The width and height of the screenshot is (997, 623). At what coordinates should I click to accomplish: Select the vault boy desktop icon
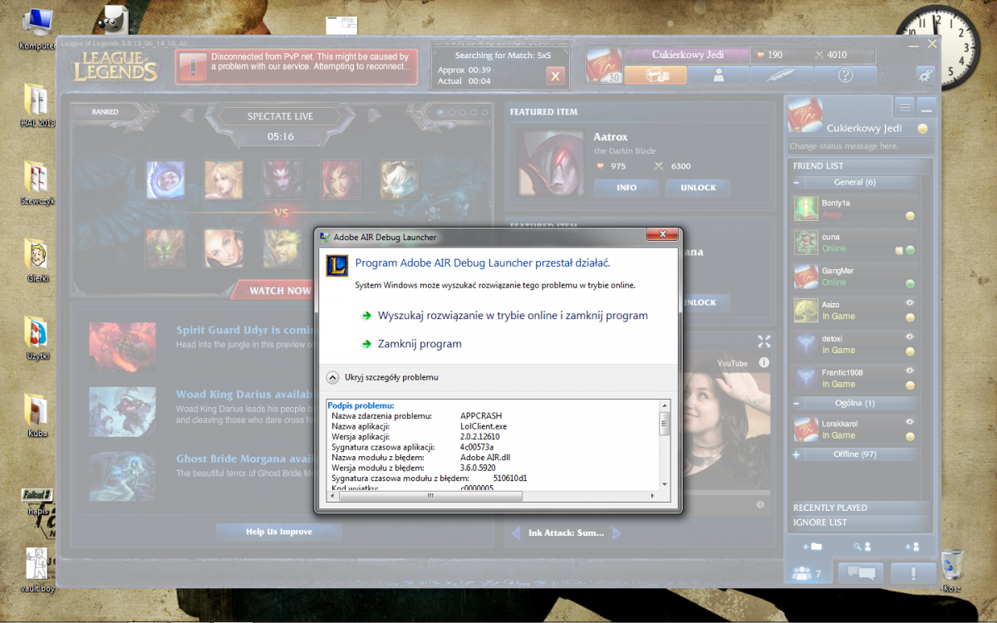[37, 570]
